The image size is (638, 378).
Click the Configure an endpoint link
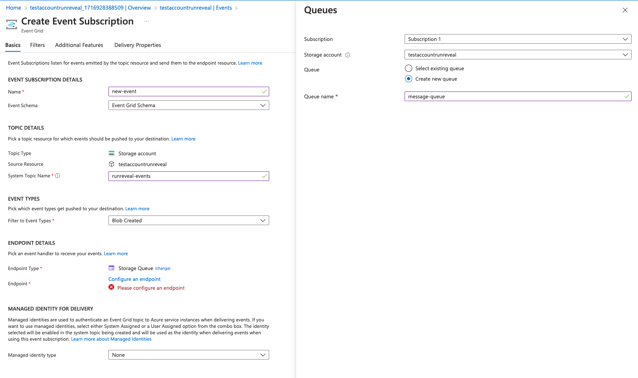pyautogui.click(x=135, y=279)
